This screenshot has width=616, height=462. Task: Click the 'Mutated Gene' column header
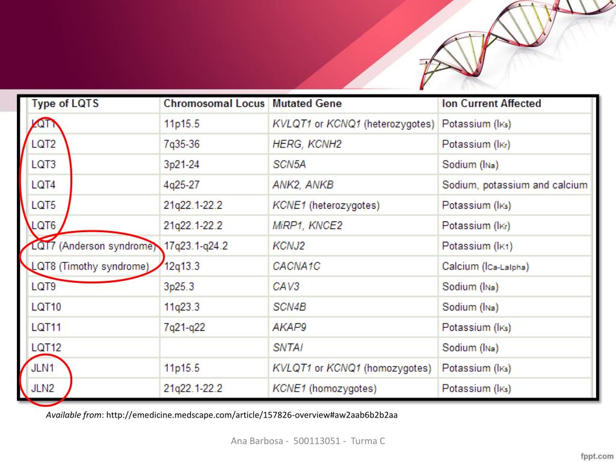307,103
